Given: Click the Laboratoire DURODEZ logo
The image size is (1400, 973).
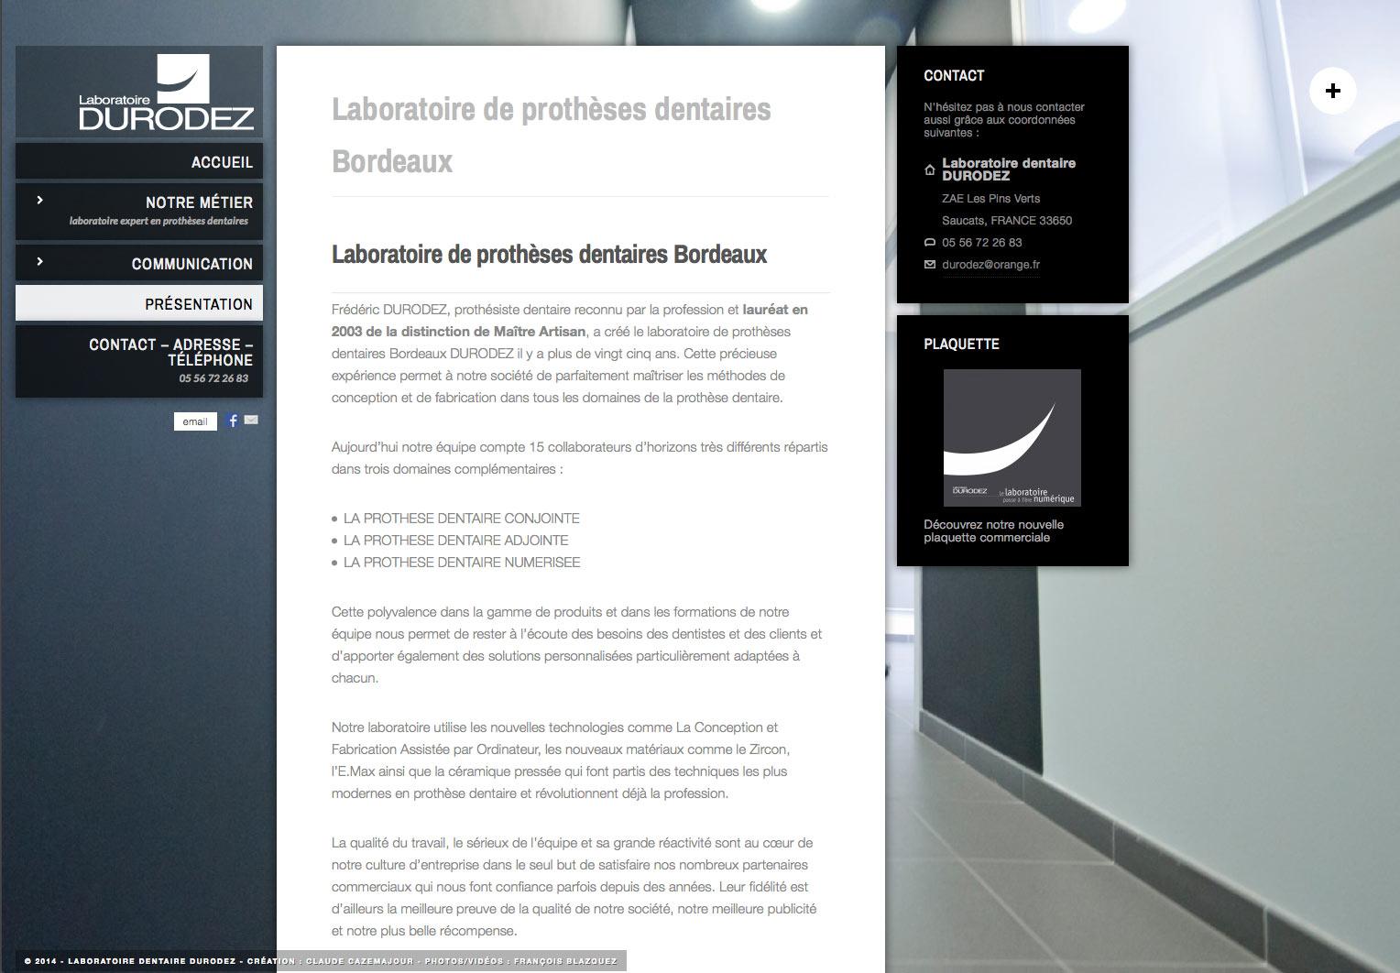Looking at the screenshot, I should (166, 93).
